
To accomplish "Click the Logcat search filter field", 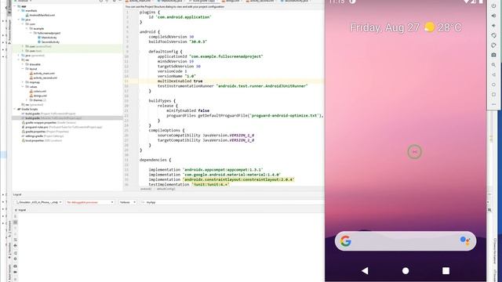I will (x=232, y=202).
